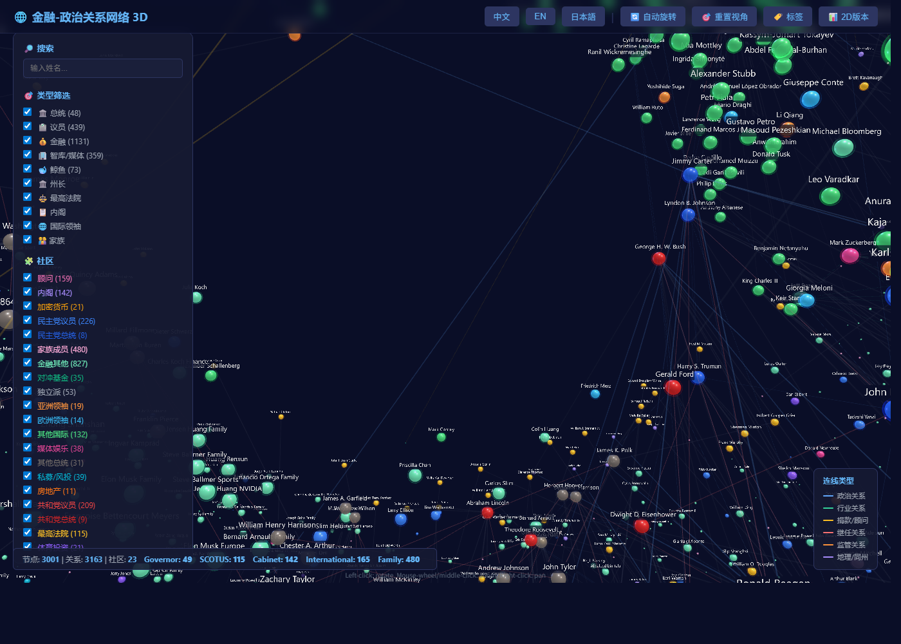Viewport: 901px width, 644px height.
Task: Toggle the 国际领袖 type checkbox
Action: coord(28,225)
